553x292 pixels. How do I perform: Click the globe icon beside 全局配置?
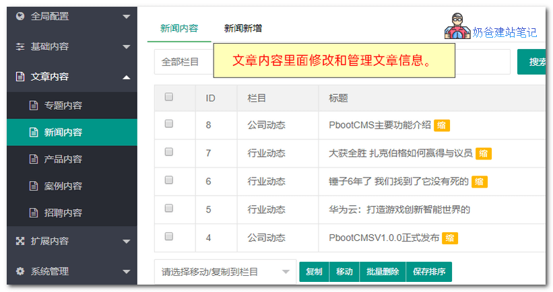click(x=20, y=16)
